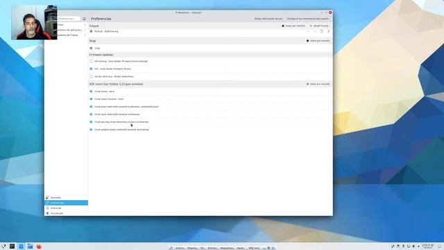The width and height of the screenshot is (444, 250).
Task: Move the Flathub source down with its arrow
Action: (314, 31)
